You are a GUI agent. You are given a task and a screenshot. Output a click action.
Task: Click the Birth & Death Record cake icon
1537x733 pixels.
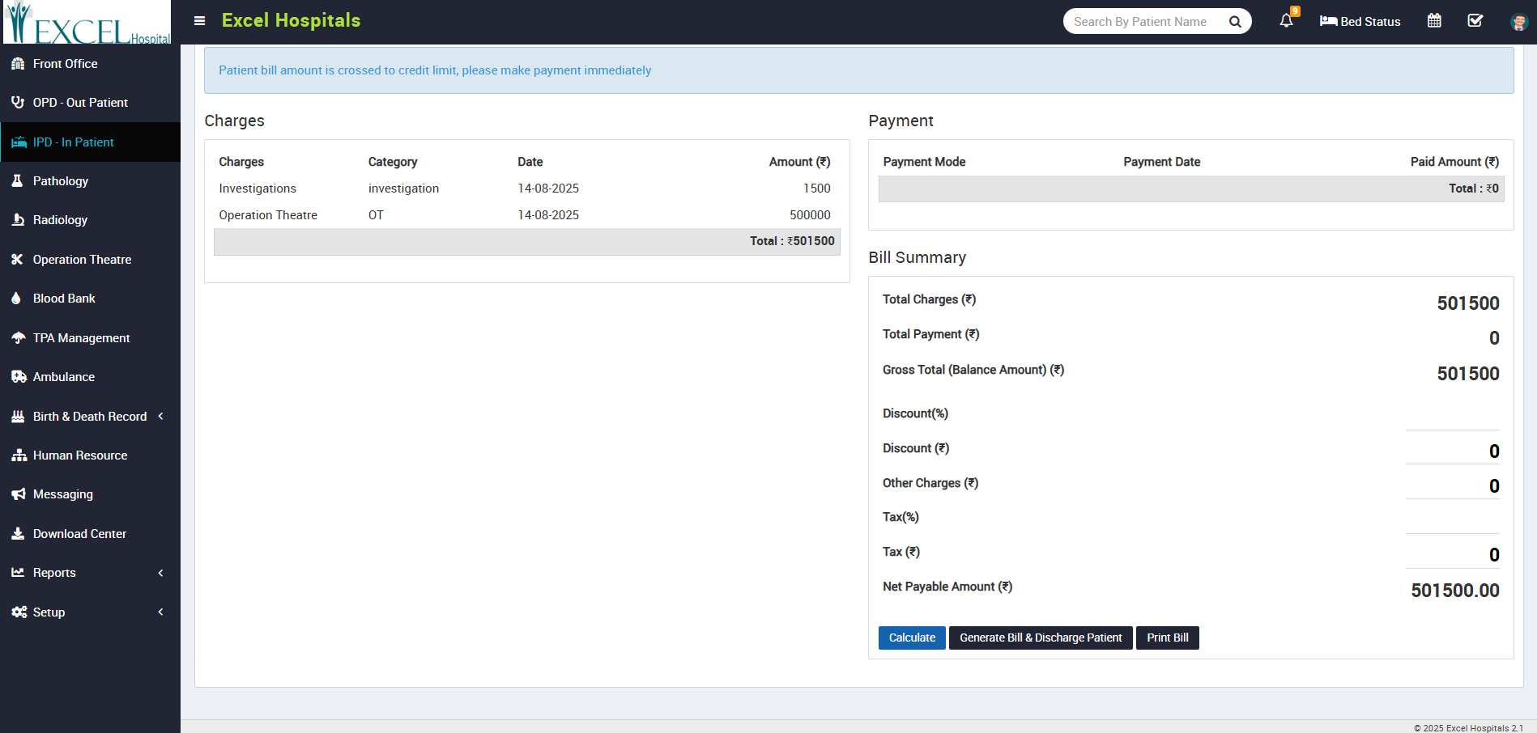(18, 417)
